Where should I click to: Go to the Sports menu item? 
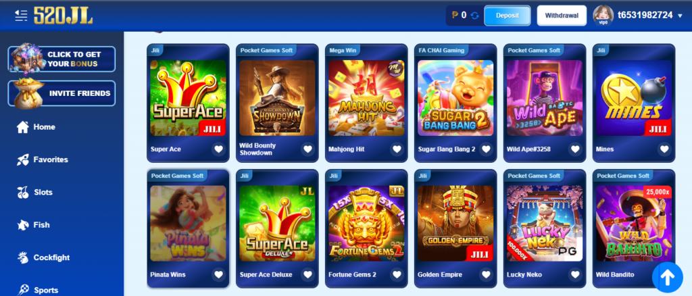(38, 290)
